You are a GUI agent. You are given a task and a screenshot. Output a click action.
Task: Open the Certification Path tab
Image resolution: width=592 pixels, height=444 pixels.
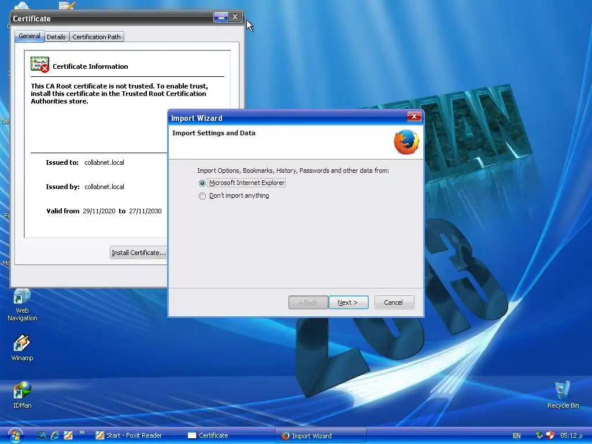click(x=97, y=37)
